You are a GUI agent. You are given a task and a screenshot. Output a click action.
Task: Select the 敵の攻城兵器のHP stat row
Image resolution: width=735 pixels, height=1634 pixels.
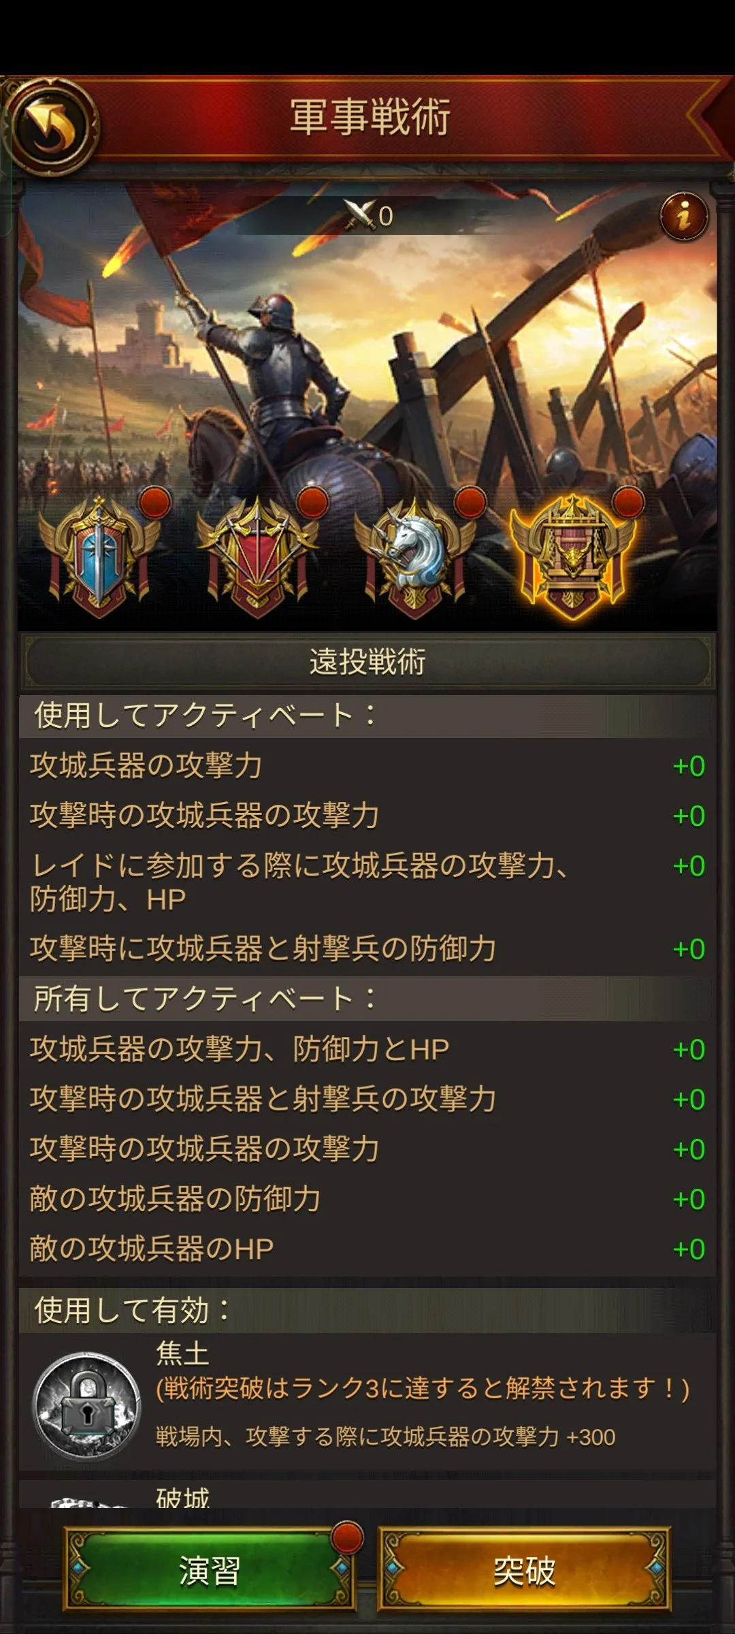367,1249
